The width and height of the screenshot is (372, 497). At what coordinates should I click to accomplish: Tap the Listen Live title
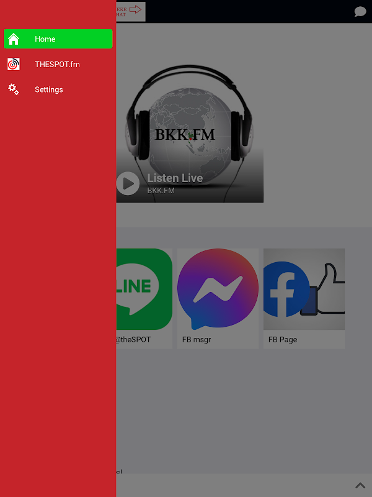pos(175,178)
